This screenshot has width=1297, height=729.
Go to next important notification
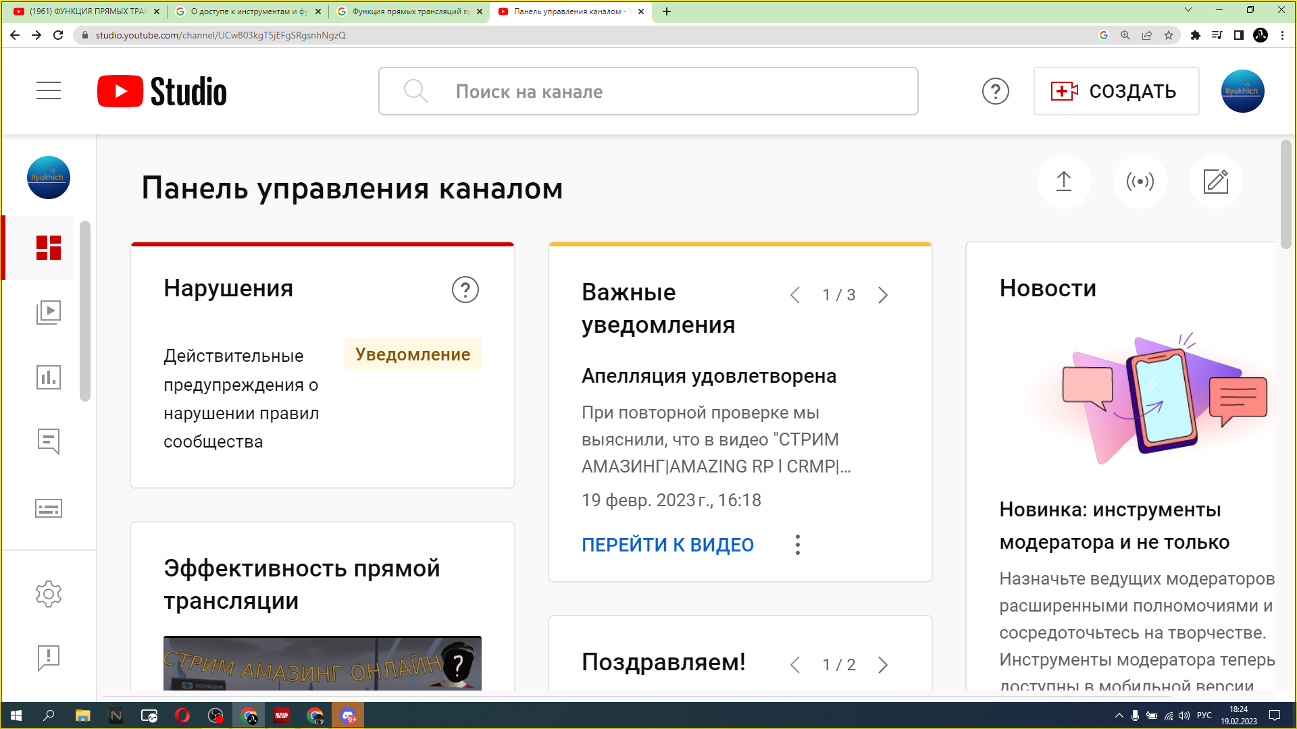[x=883, y=295]
